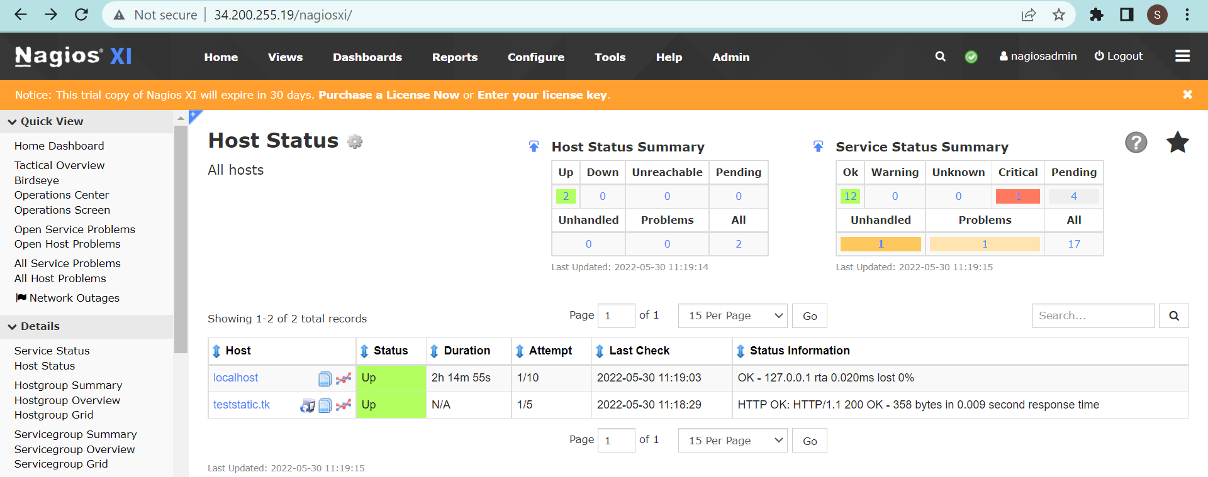1208x477 pixels.
Task: Click the top Page number field
Action: pos(616,315)
